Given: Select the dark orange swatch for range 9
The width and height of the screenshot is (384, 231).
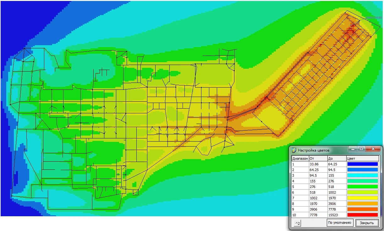Looking at the screenshot, I should pos(362,209).
